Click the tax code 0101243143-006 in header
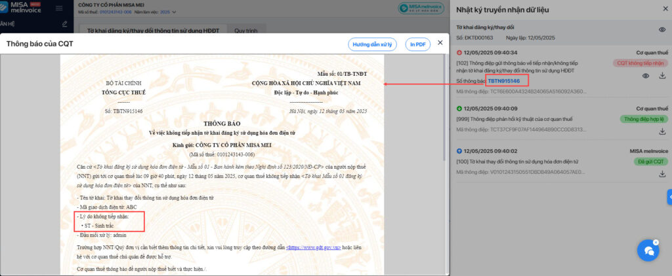The image size is (672, 276). tap(115, 12)
